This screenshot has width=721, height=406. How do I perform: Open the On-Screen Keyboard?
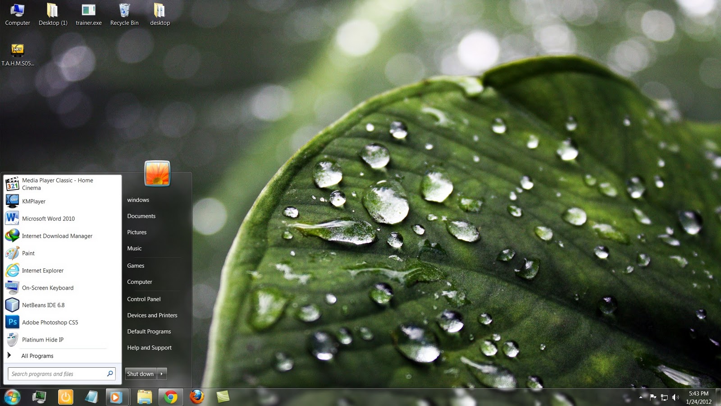[47, 288]
